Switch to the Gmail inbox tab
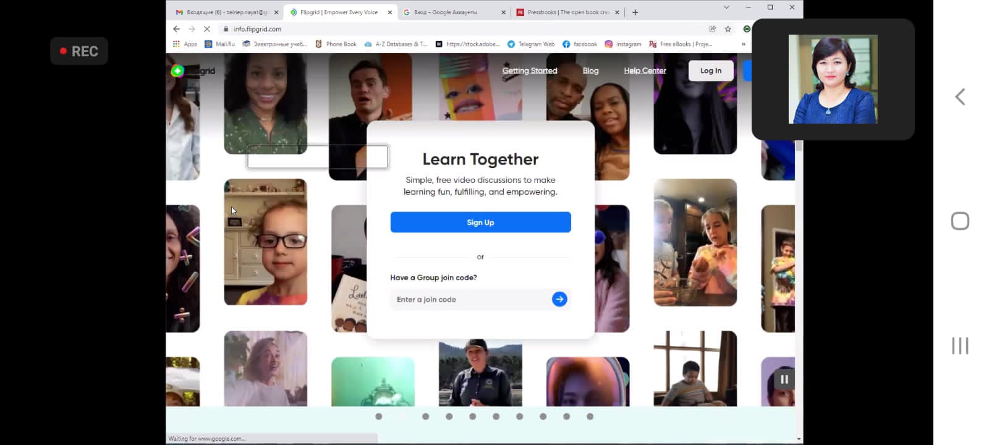This screenshot has width=989, height=445. pos(223,12)
